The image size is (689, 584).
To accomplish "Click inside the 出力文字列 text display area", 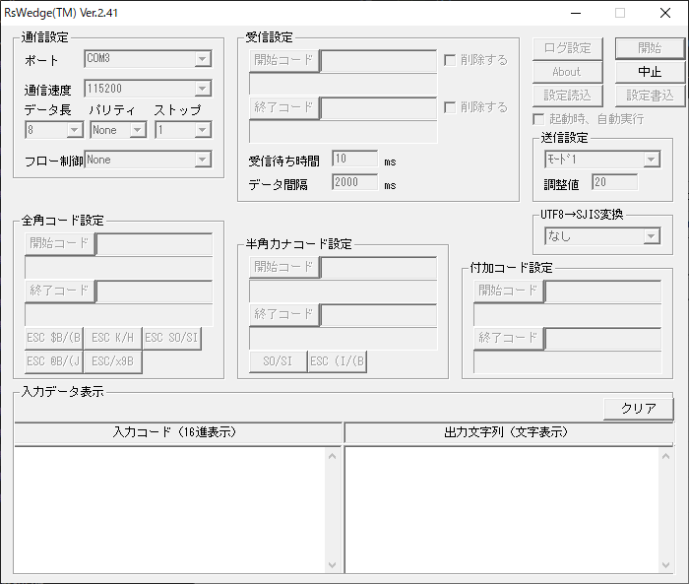I will (x=502, y=510).
